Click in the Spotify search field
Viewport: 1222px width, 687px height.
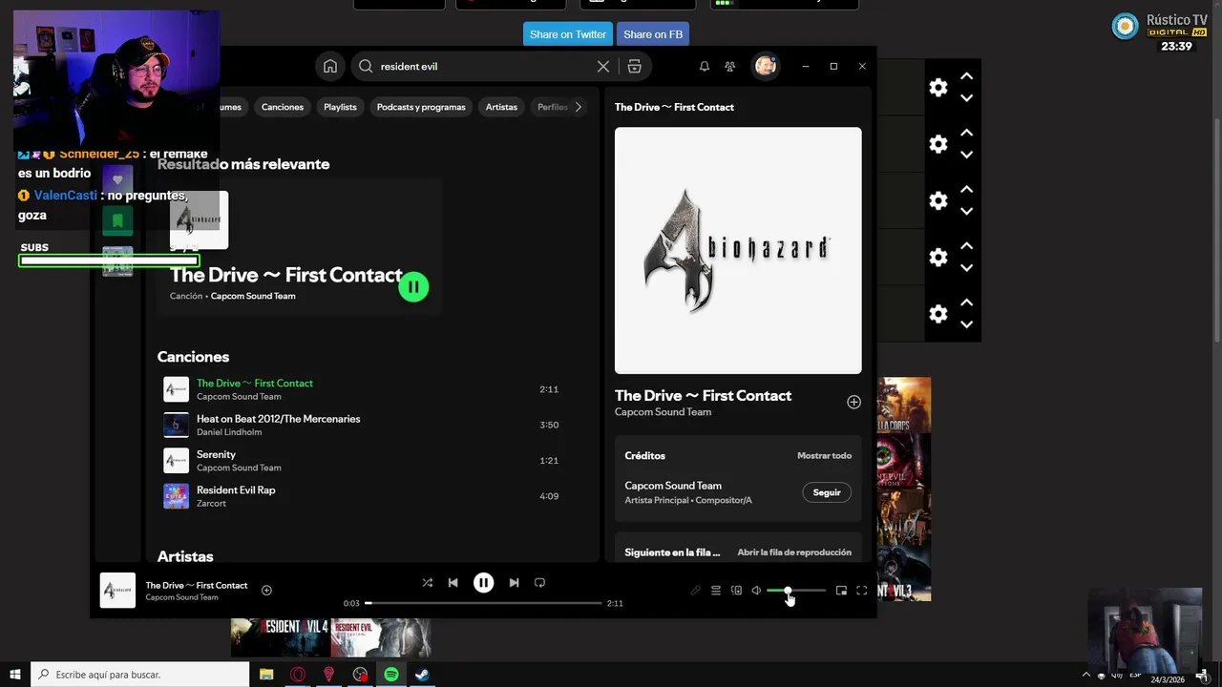(x=485, y=66)
